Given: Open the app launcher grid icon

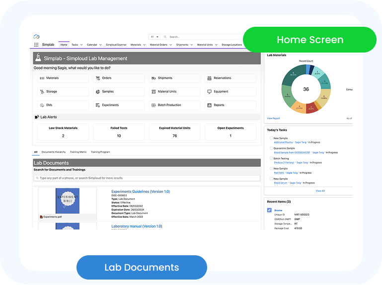Looking at the screenshot, I should (36, 45).
